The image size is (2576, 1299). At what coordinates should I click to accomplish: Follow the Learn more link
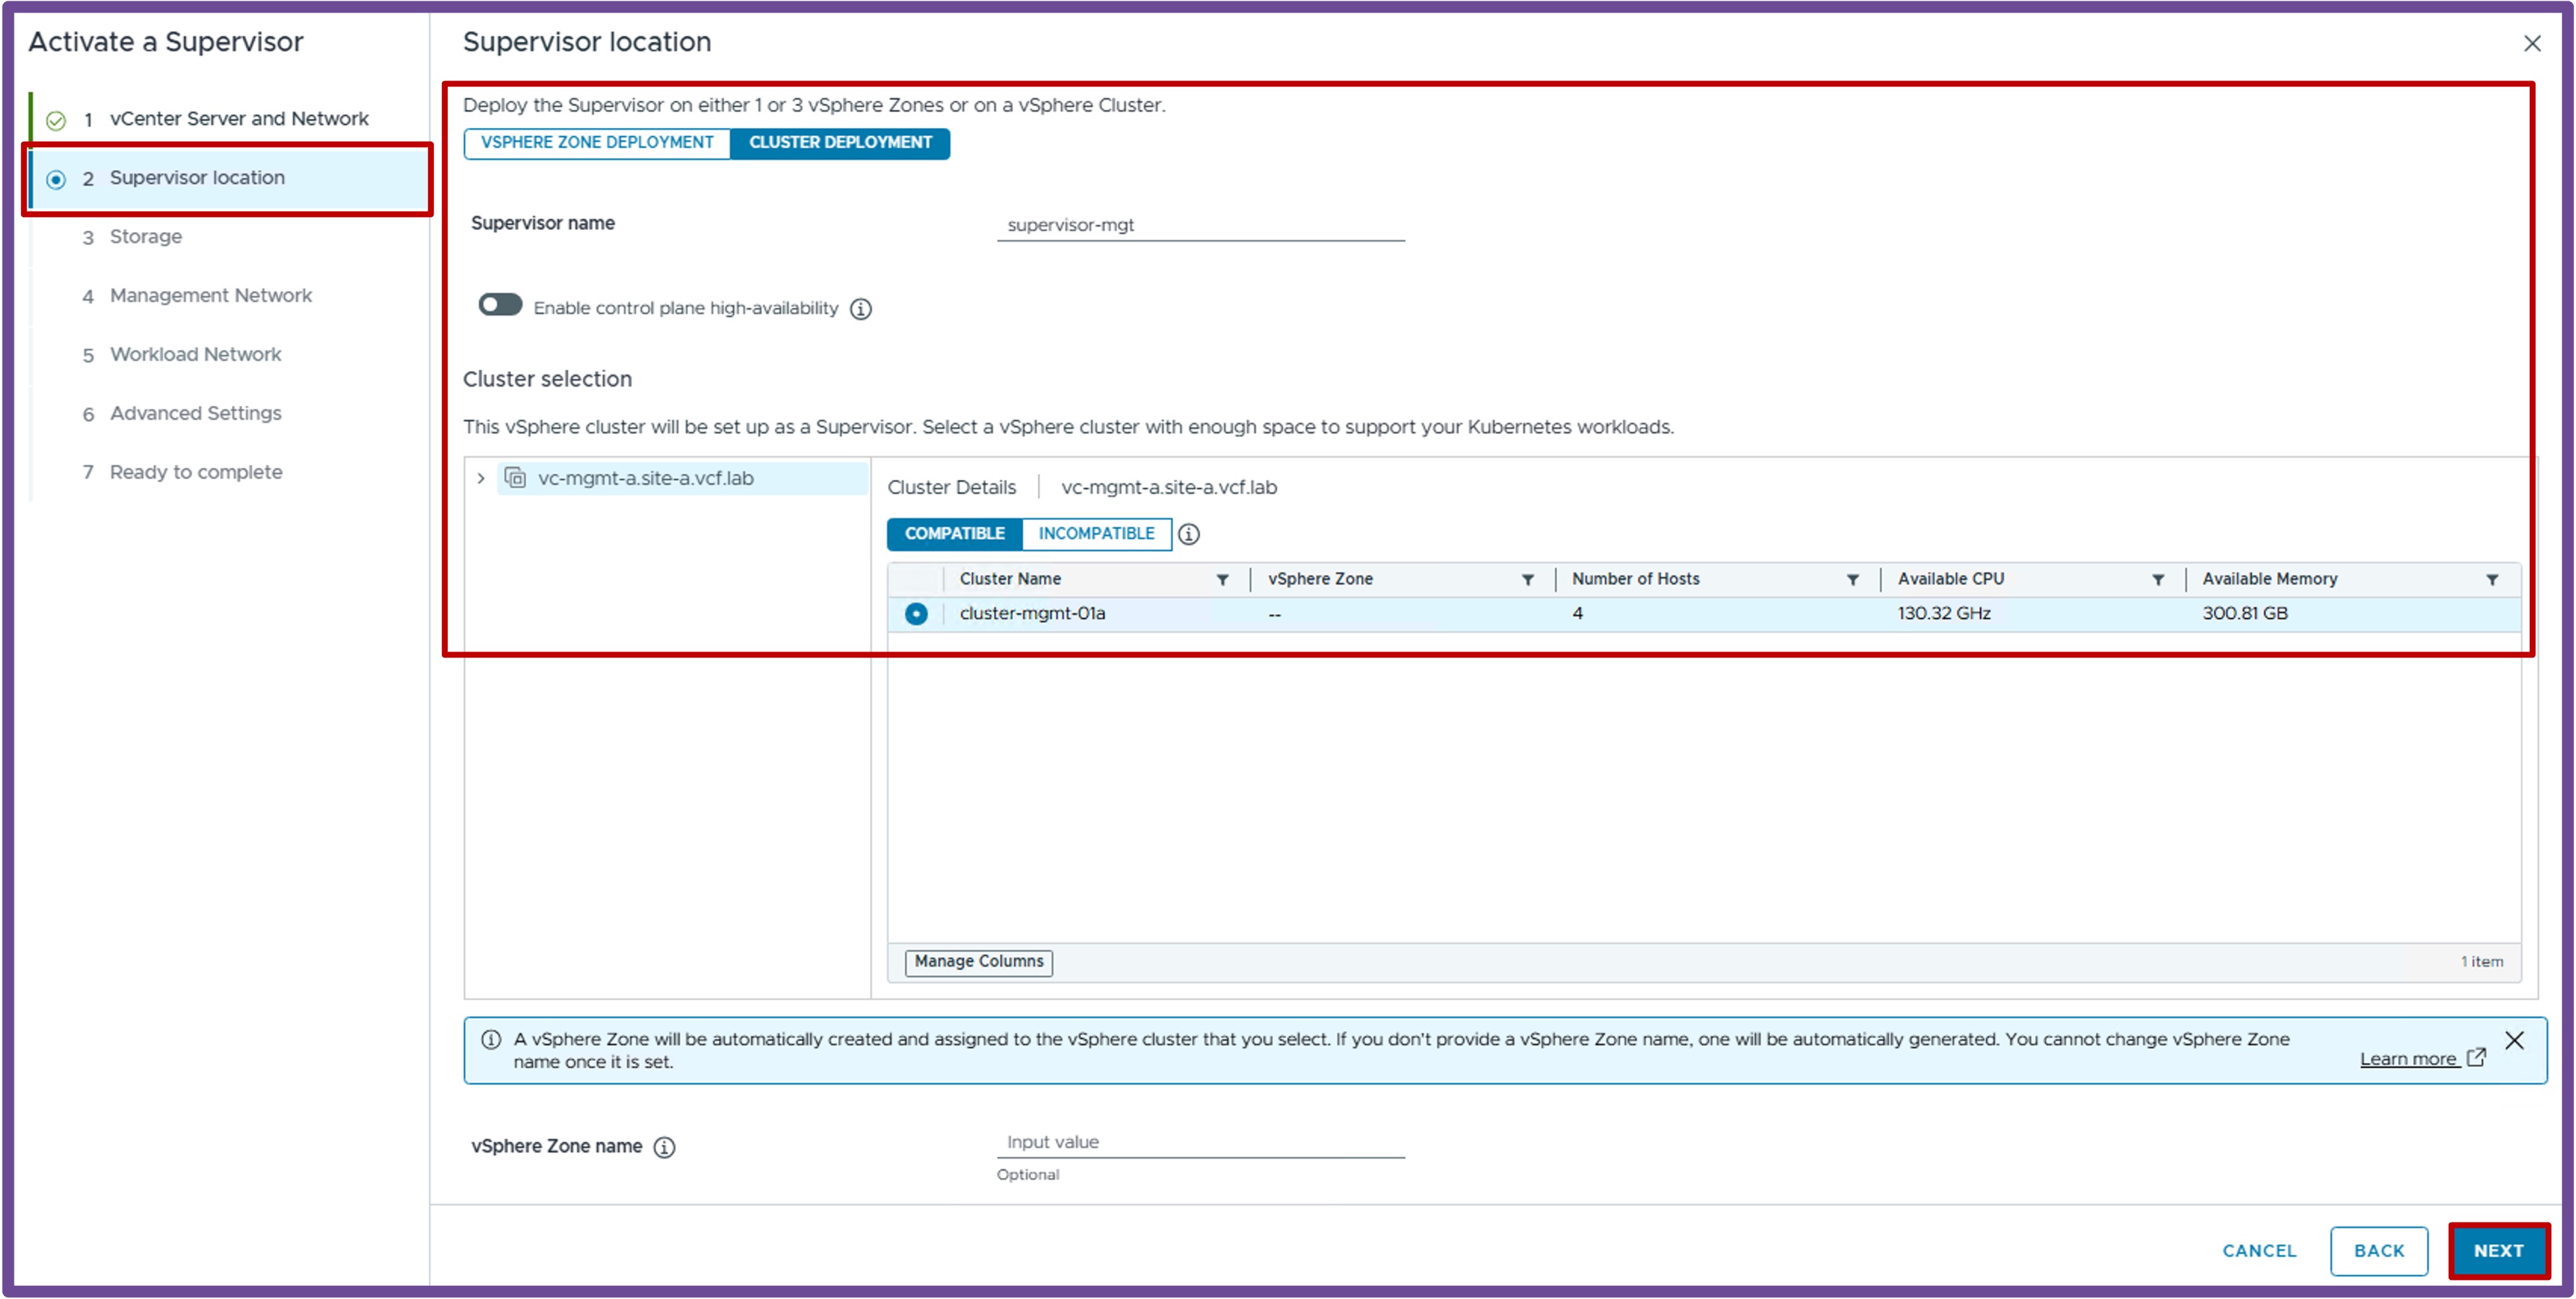coord(2407,1059)
